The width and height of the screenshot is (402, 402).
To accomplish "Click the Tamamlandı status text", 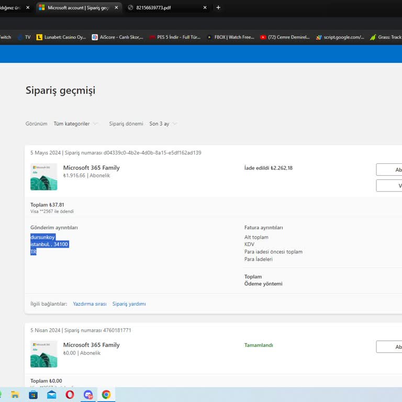I will coord(259,345).
